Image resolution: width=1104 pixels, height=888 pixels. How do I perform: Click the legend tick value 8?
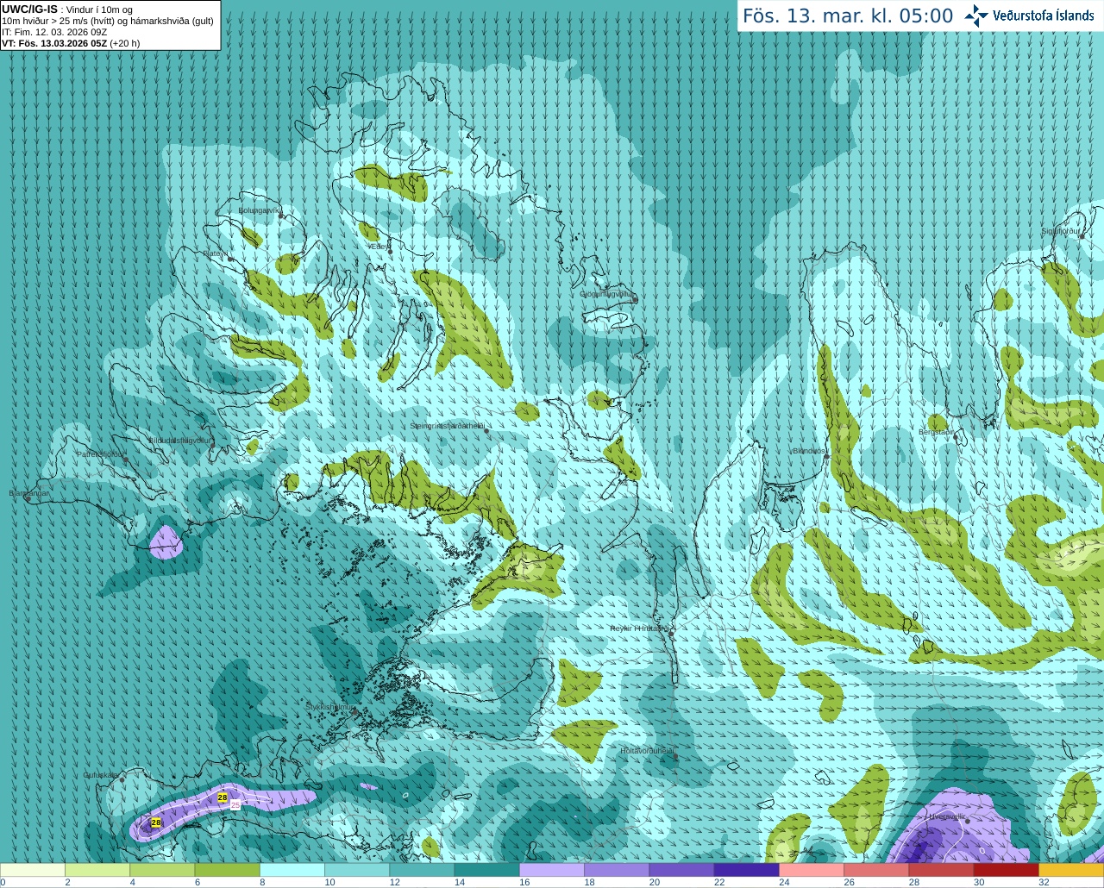(x=262, y=882)
